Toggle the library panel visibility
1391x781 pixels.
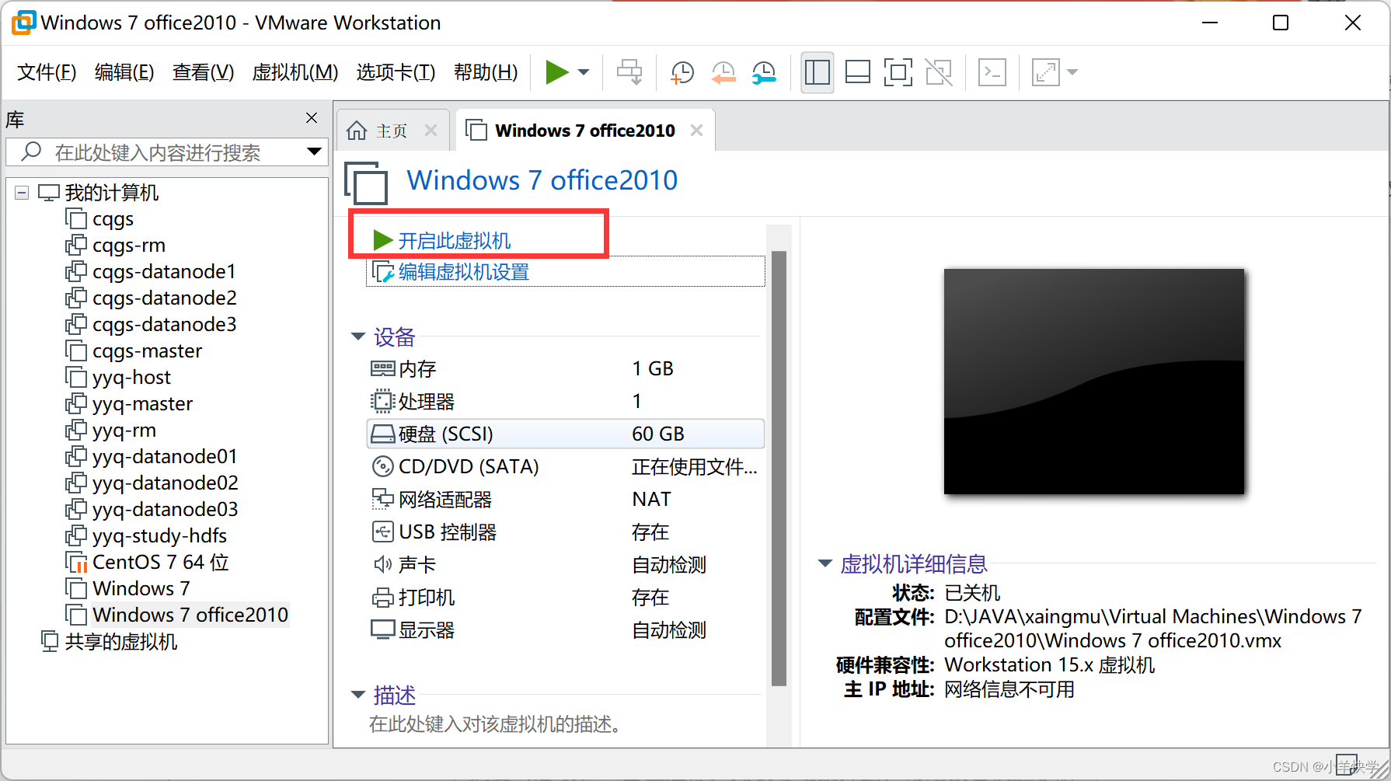pos(817,71)
